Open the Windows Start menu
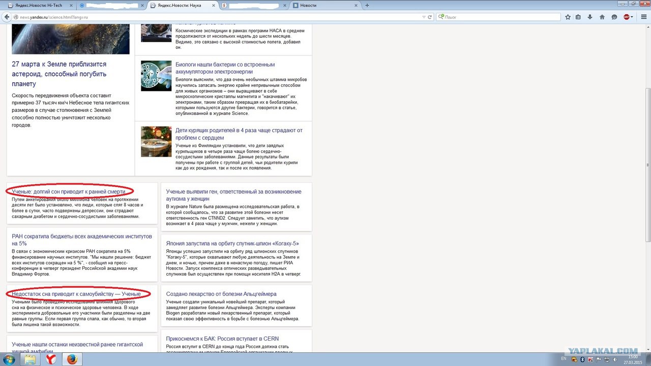Image resolution: width=651 pixels, height=366 pixels. [x=10, y=359]
